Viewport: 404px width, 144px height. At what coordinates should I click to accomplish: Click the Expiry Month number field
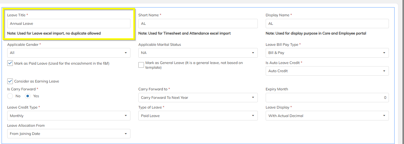[x=327, y=98]
